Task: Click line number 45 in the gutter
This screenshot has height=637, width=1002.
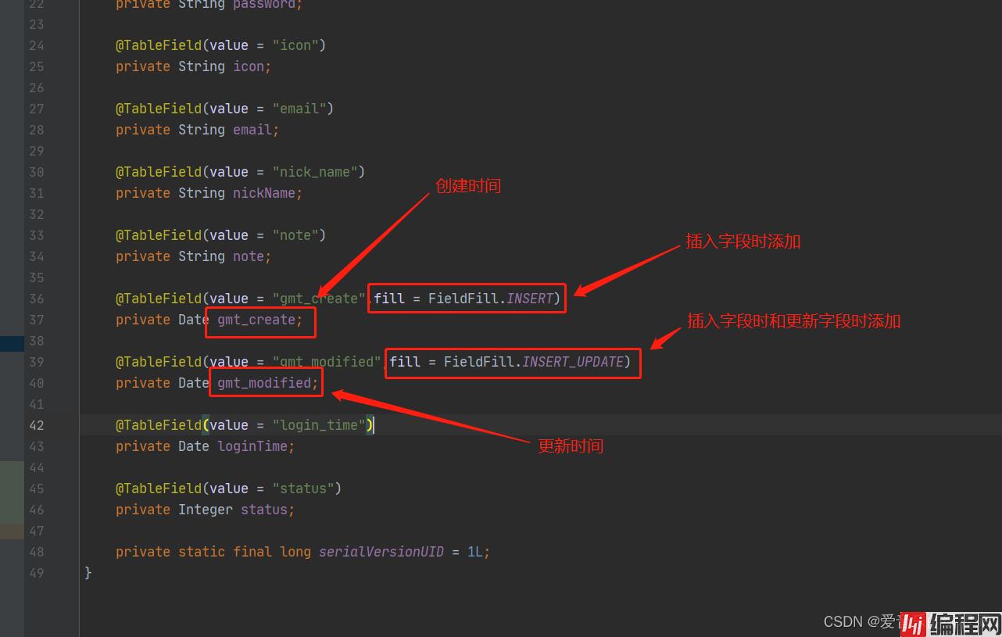Action: click(37, 488)
